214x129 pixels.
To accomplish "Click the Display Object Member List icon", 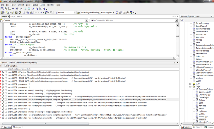I will (x=2, y=9).
